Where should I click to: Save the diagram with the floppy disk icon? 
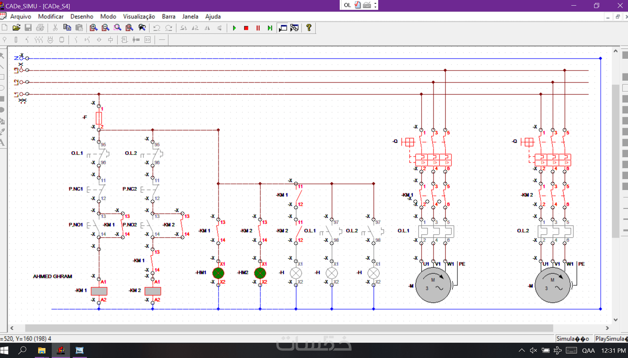pyautogui.click(x=28, y=28)
